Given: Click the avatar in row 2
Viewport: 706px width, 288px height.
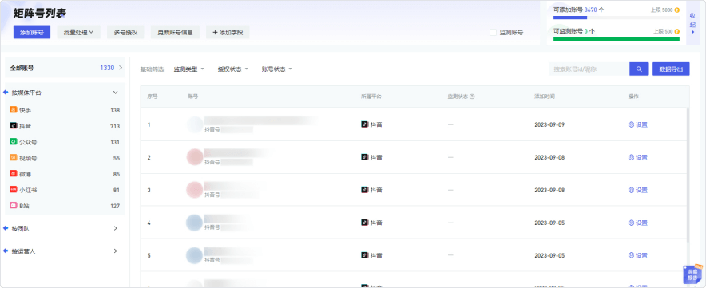Looking at the screenshot, I should [x=195, y=157].
